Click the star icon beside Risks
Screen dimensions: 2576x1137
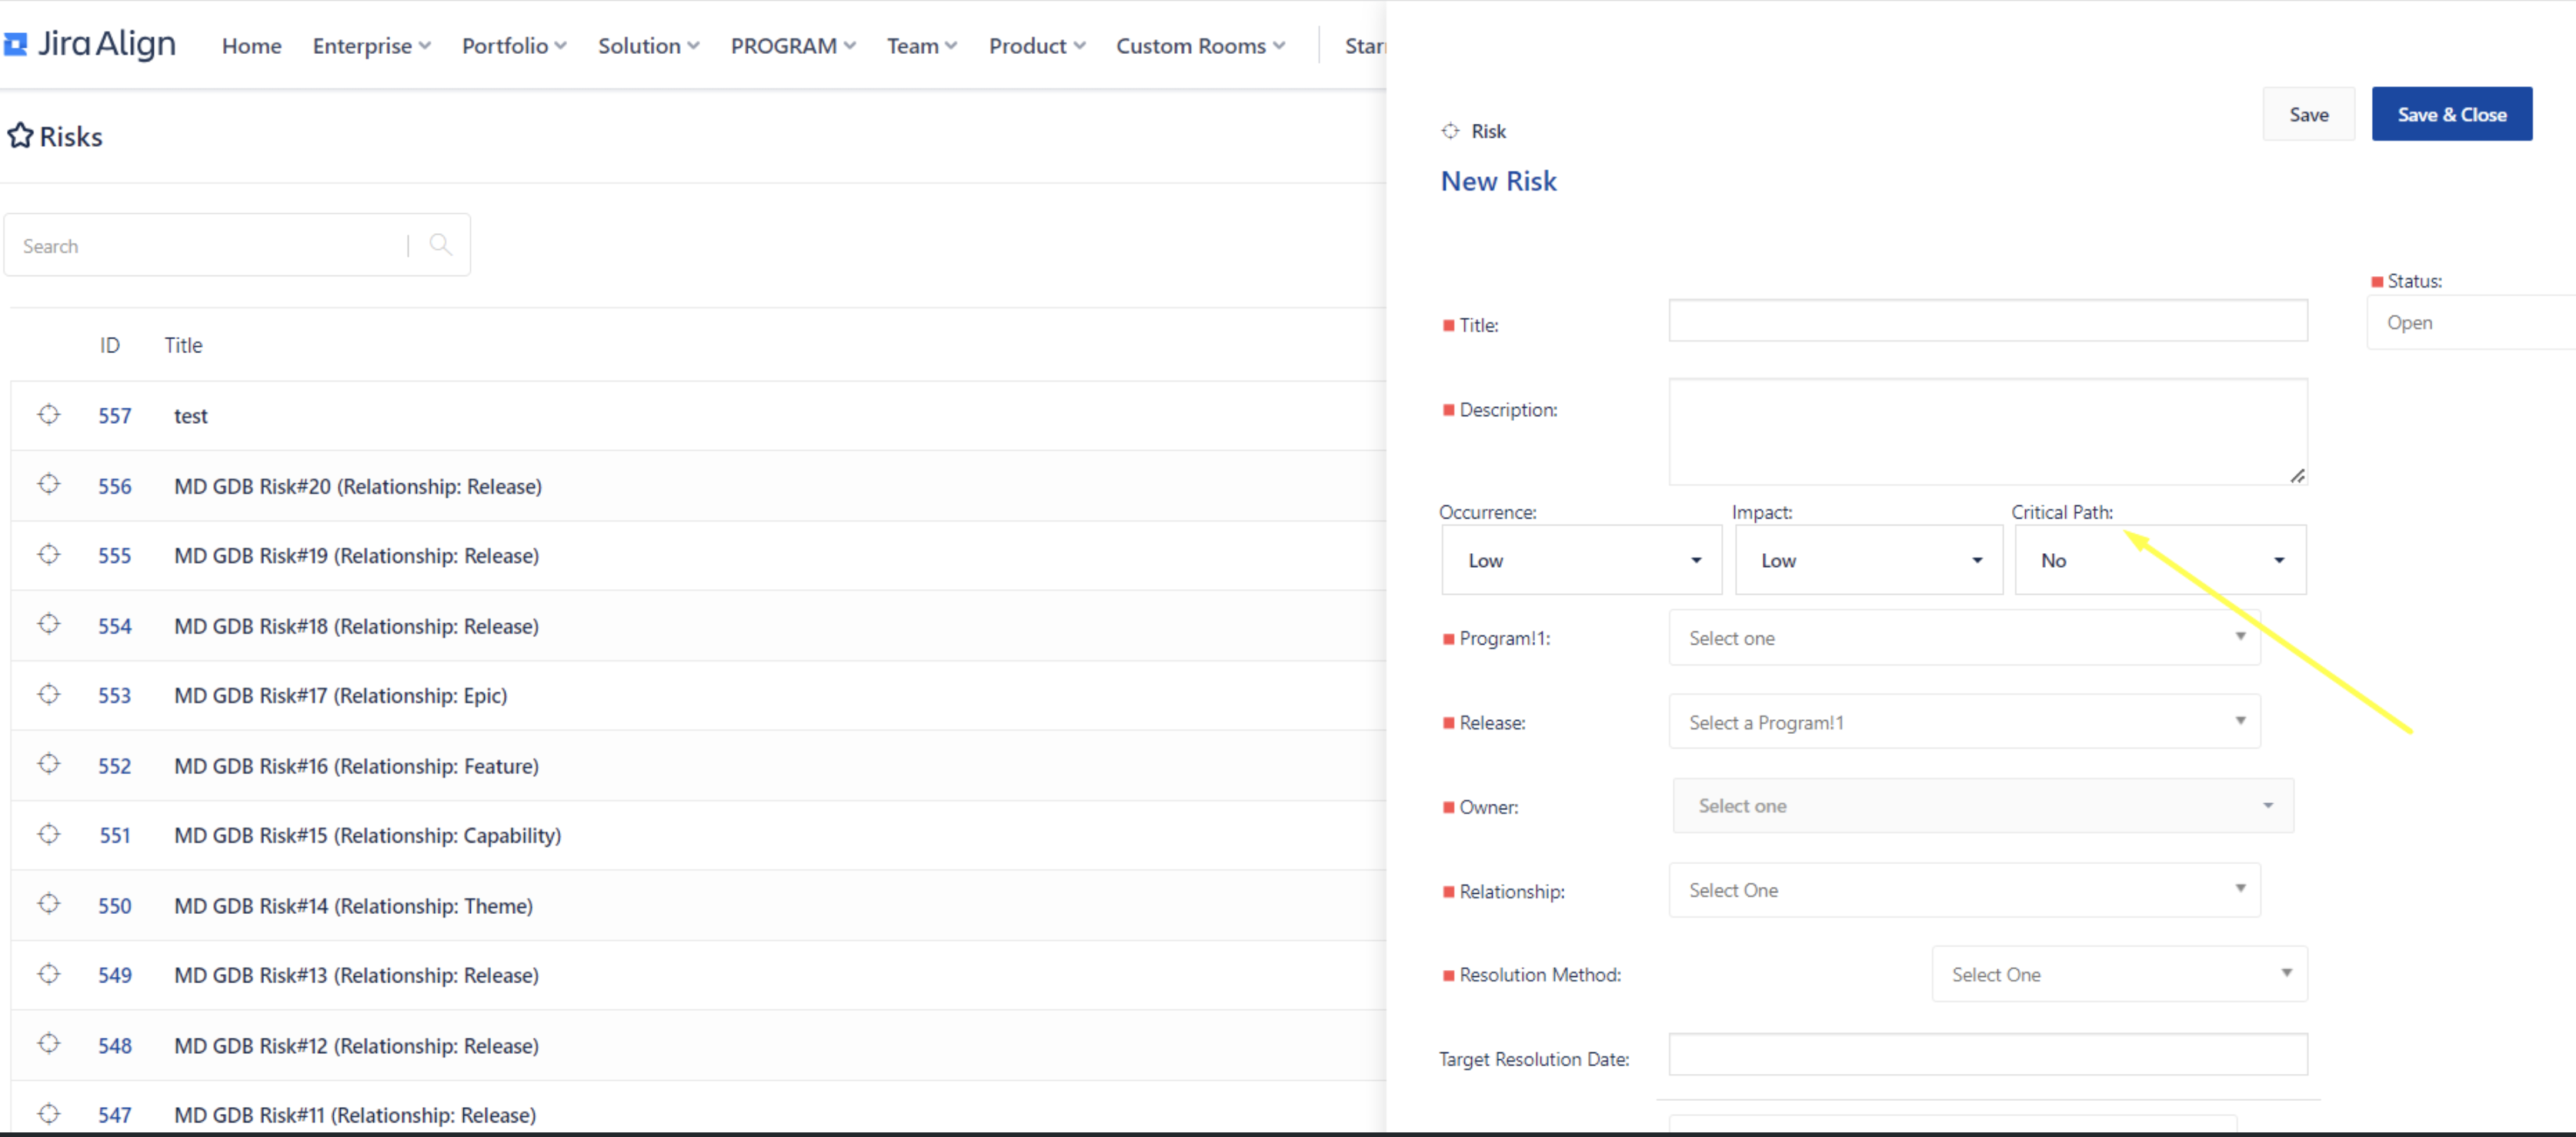pos(20,135)
